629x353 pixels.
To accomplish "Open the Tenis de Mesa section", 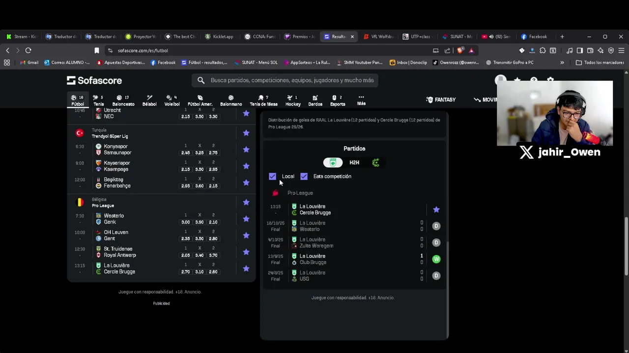I will [263, 101].
